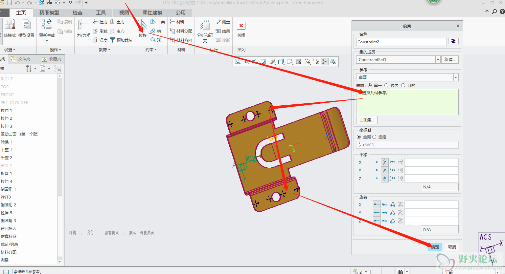Select the Planar (平面) constraint tool

click(158, 22)
